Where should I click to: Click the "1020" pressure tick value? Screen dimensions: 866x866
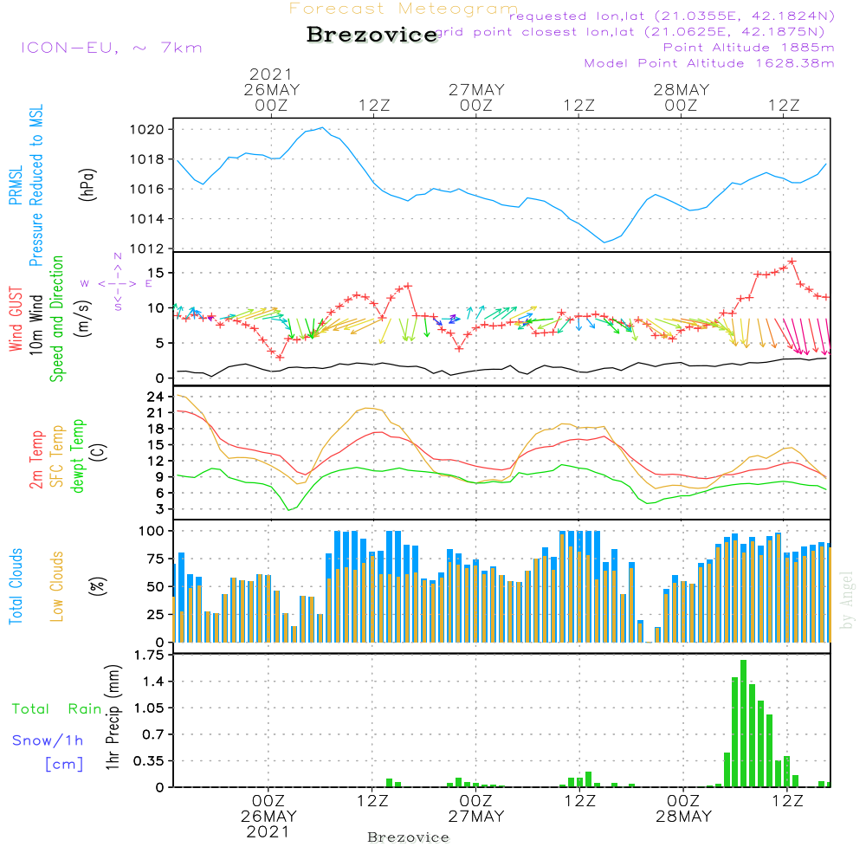point(147,130)
